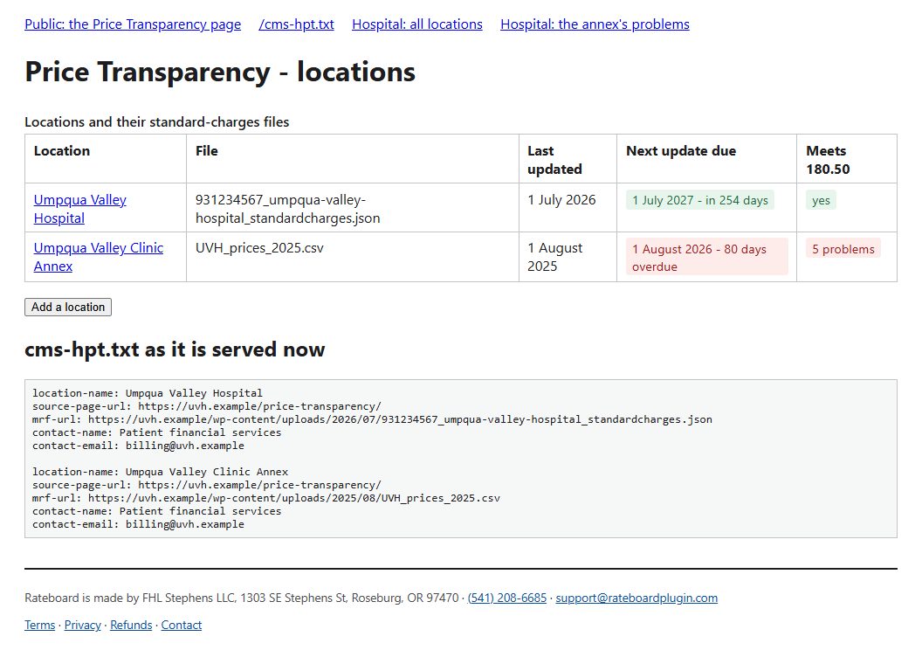Click the 'Meets 180.50' column header
The height and width of the screenshot is (664, 922).
[x=847, y=160]
